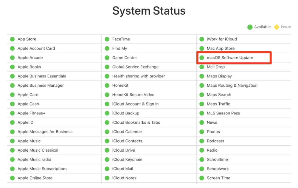Image resolution: width=298 pixels, height=188 pixels.
Task: Click the green indicator beside iCloud Drive
Action: point(107,150)
